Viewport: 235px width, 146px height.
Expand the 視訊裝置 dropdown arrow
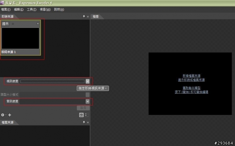pos(87,81)
